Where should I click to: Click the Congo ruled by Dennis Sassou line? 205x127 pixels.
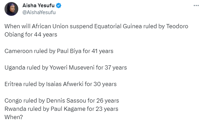[62, 101]
